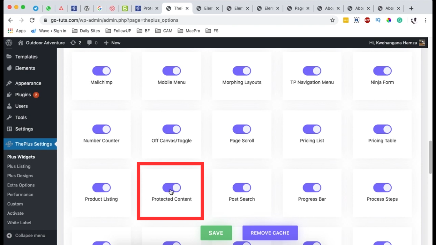436x245 pixels.
Task: Click the user avatar in the admin bar
Action: coord(422,43)
